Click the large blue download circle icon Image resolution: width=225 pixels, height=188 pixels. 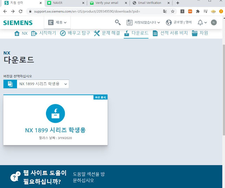(x=56, y=113)
